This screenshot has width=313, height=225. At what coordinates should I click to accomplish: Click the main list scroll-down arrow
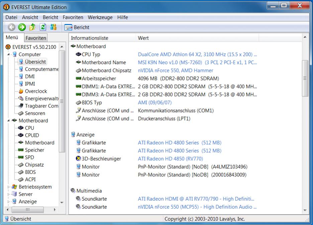(305, 210)
